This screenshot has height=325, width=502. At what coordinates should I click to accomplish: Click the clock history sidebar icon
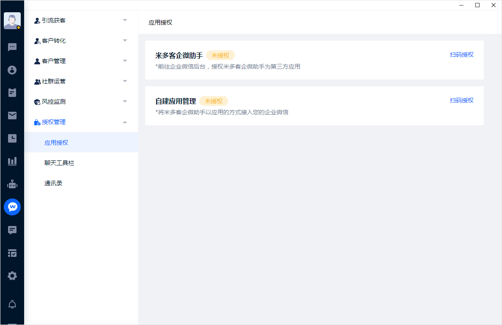(12, 138)
